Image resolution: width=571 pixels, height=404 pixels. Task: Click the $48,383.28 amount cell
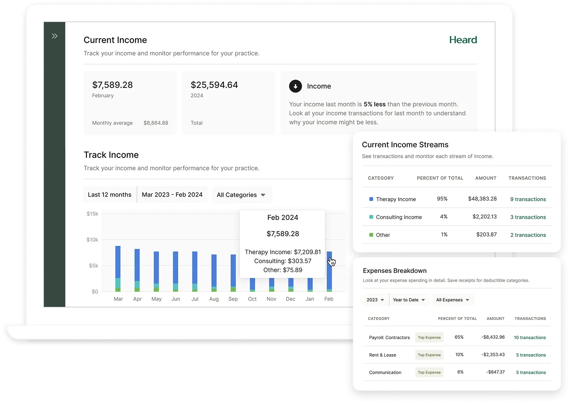click(x=483, y=199)
